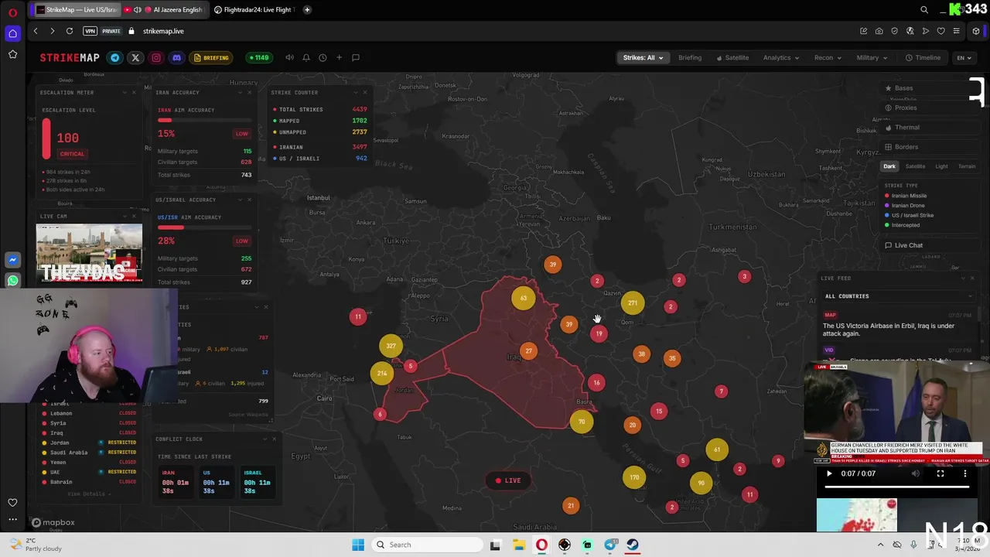The height and width of the screenshot is (557, 990).
Task: Close the Live Feed panel
Action: pyautogui.click(x=972, y=278)
